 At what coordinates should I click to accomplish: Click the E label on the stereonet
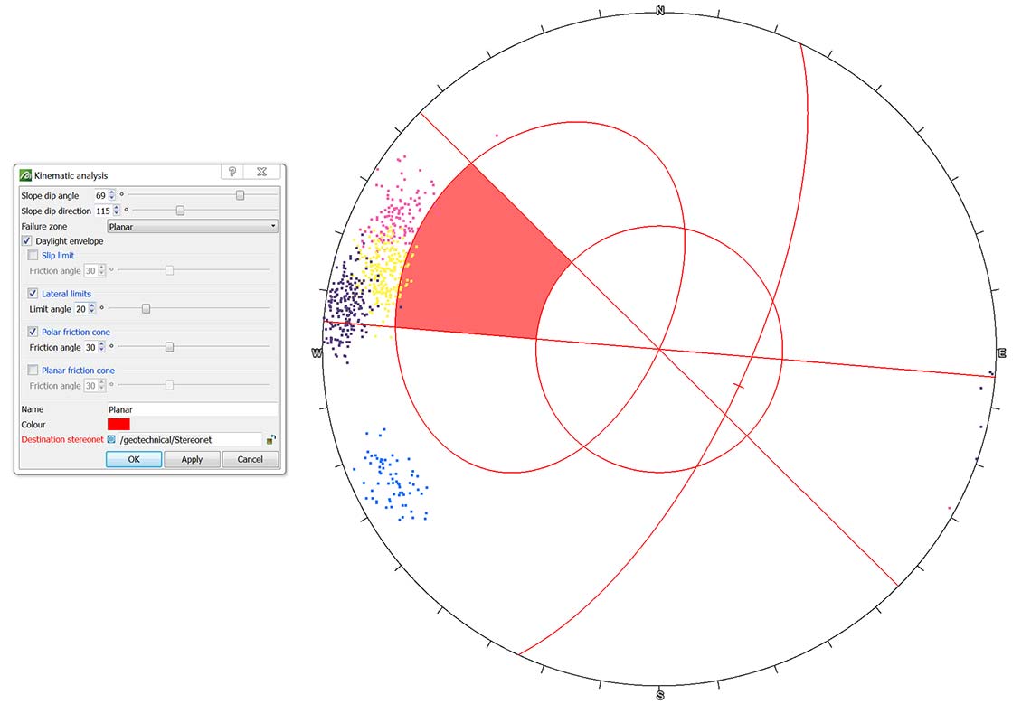(x=1002, y=353)
